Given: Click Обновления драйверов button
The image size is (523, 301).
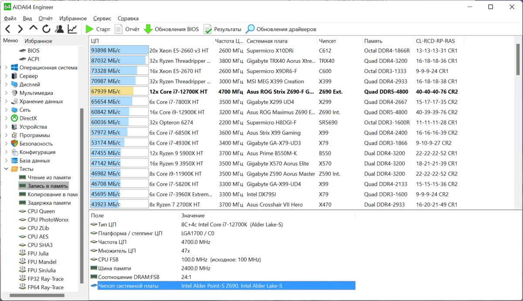Looking at the screenshot, I should point(281,29).
